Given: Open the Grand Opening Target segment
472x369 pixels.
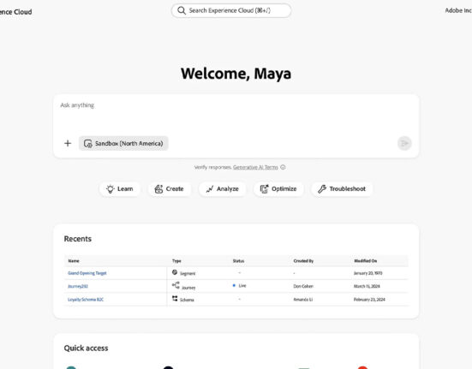Looking at the screenshot, I should (87, 273).
